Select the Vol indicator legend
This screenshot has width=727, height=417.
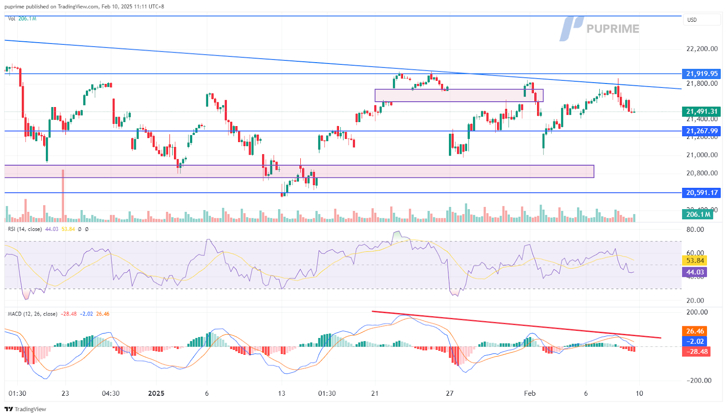tap(22, 19)
